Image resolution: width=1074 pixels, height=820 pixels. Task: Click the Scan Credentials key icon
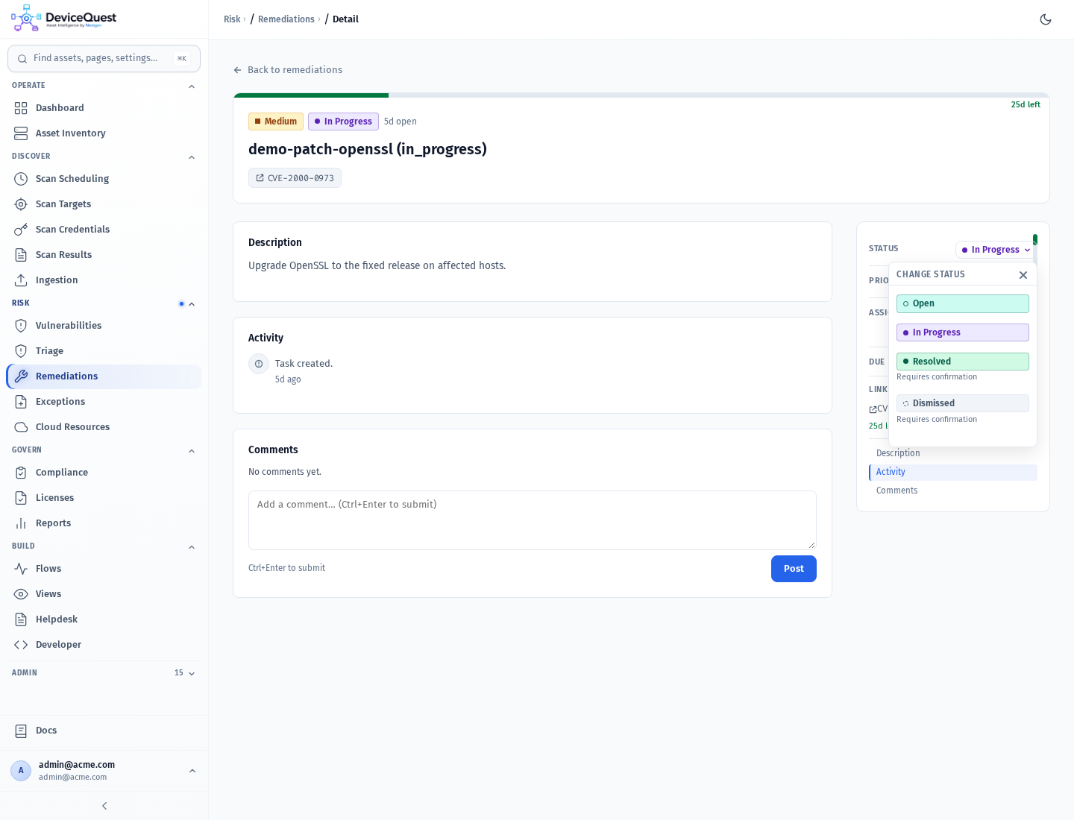[x=21, y=230]
